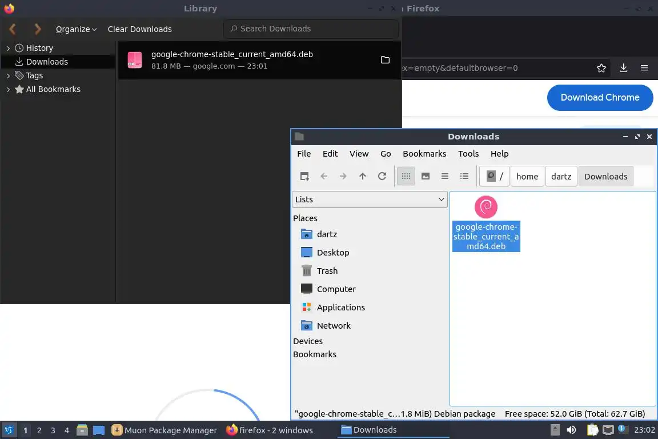
Task: Expand the History tree item
Action: (x=8, y=49)
